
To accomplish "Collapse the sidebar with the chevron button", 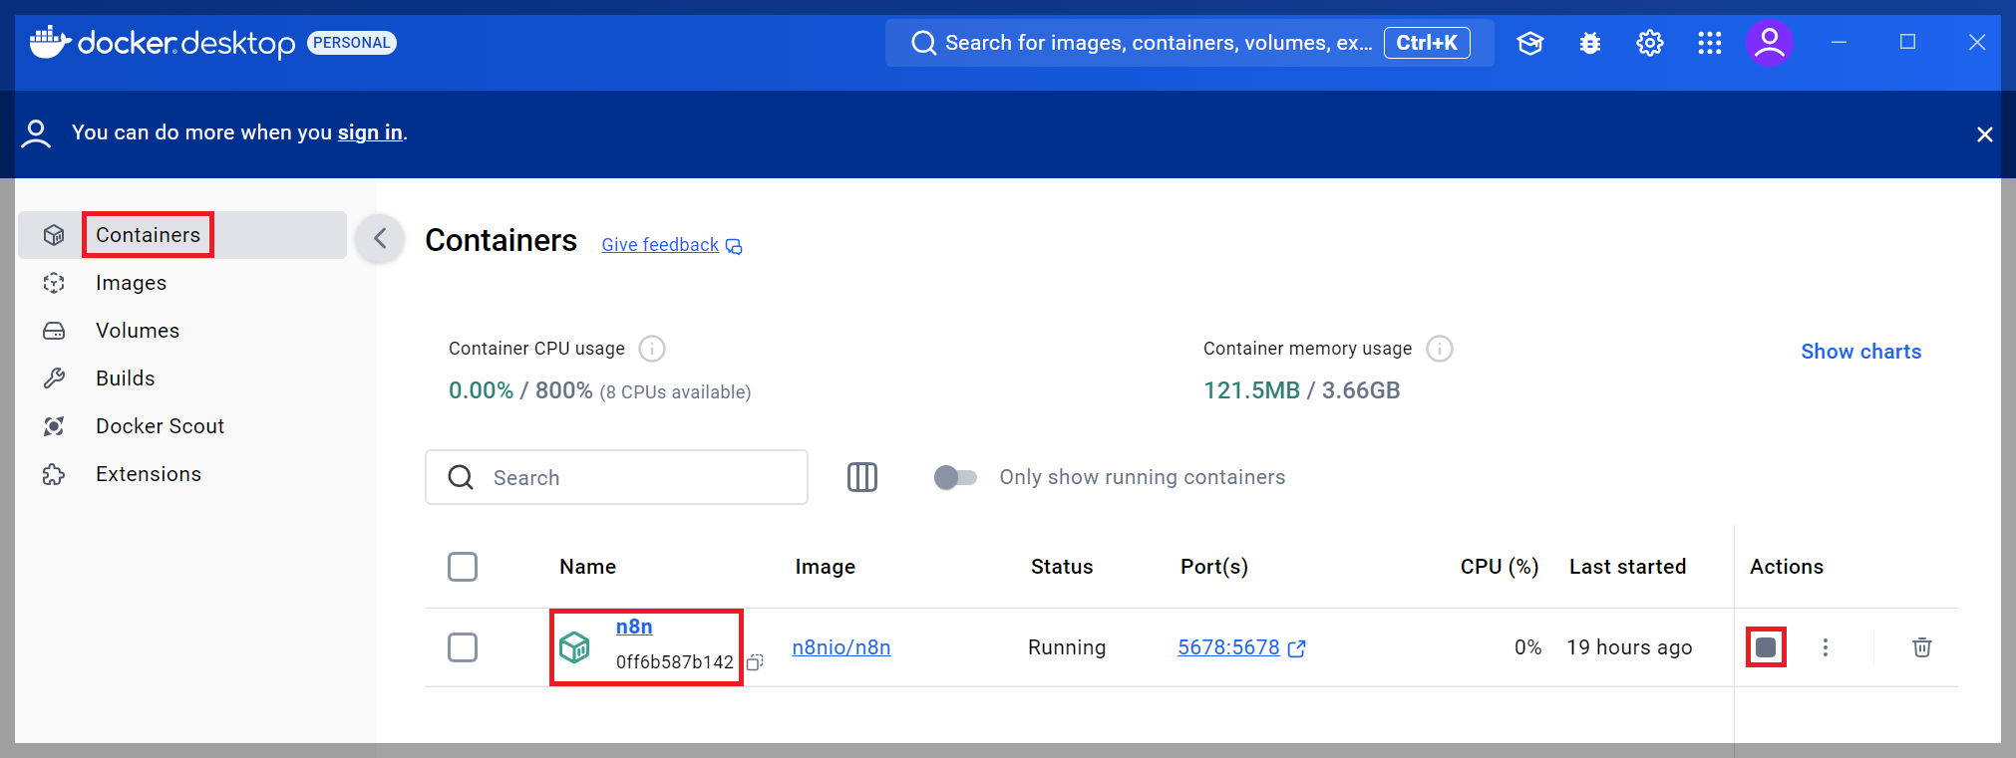I will [x=380, y=238].
